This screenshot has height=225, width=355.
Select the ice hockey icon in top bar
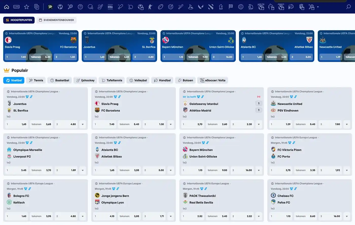(100, 7)
